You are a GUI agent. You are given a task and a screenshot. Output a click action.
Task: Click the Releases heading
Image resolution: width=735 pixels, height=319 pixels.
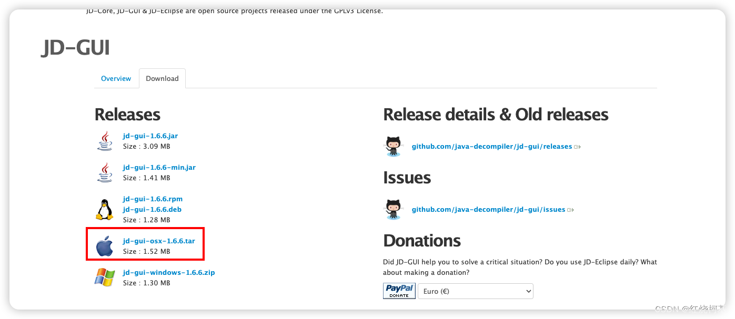tap(127, 114)
